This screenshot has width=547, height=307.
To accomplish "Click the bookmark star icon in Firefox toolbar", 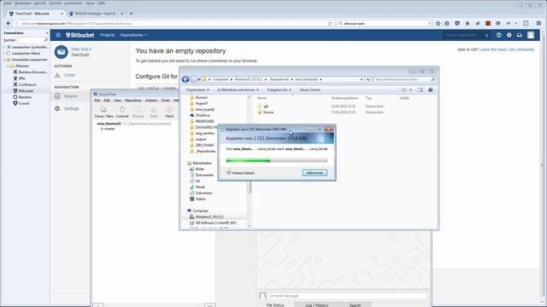I will tap(438, 23).
